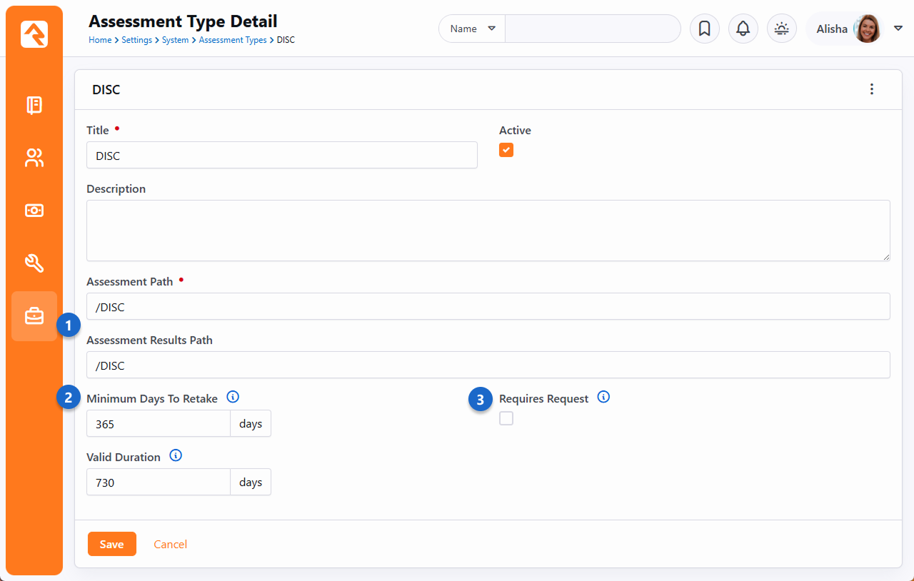This screenshot has height=581, width=914.
Task: Open the People sidebar icon
Action: 34,158
